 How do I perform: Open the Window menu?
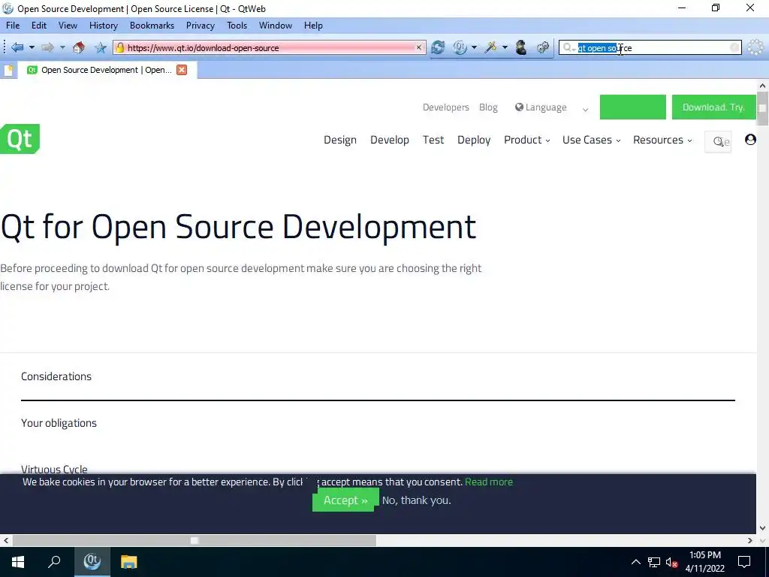point(276,26)
